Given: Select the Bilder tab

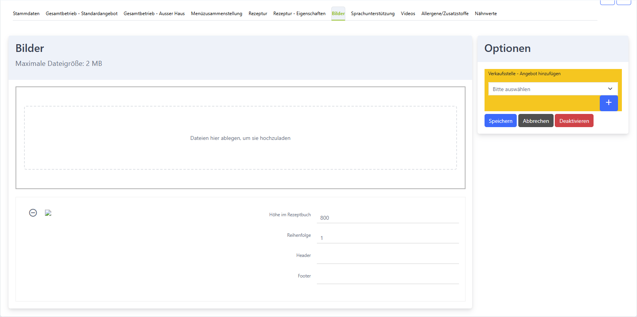Looking at the screenshot, I should click(338, 14).
